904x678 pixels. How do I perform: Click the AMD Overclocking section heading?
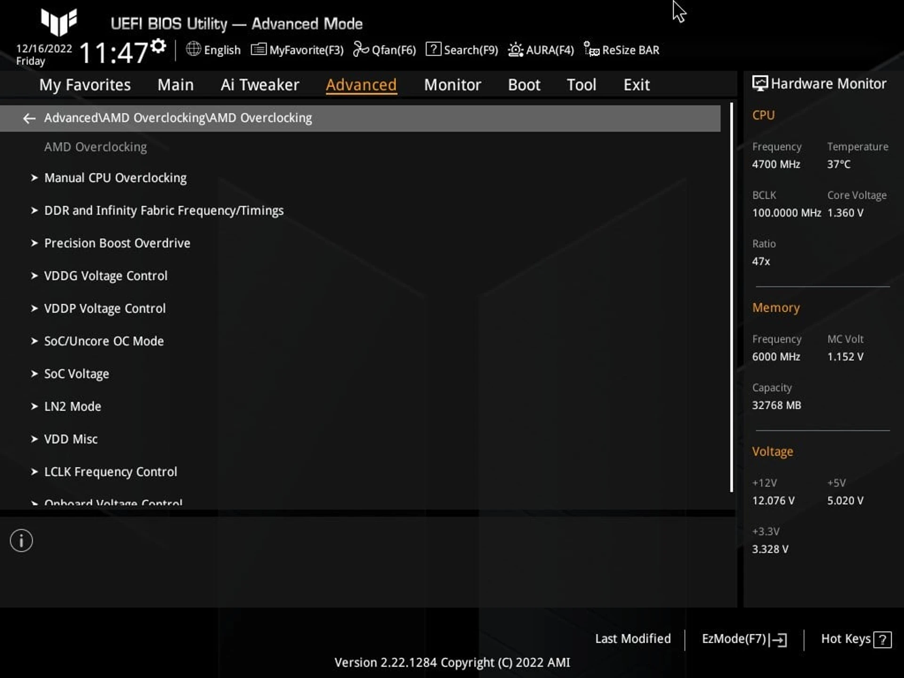96,147
